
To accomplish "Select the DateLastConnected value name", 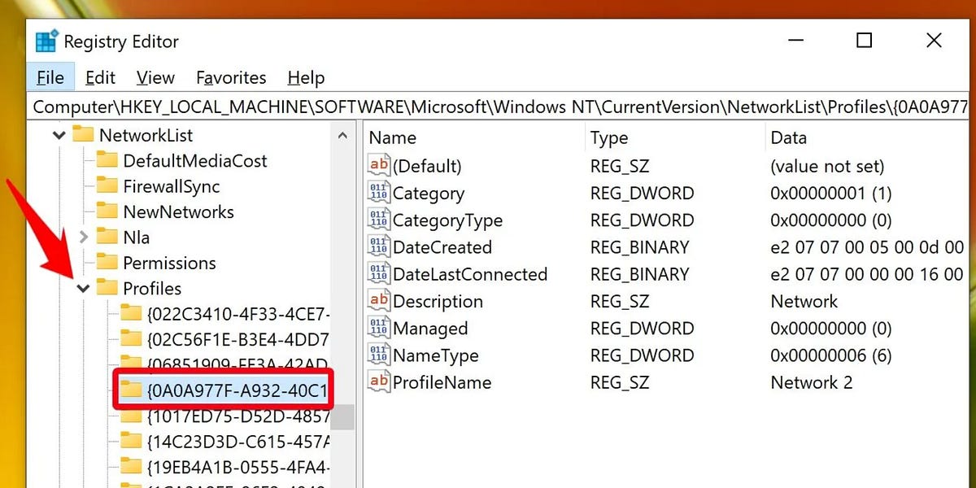I will click(470, 274).
